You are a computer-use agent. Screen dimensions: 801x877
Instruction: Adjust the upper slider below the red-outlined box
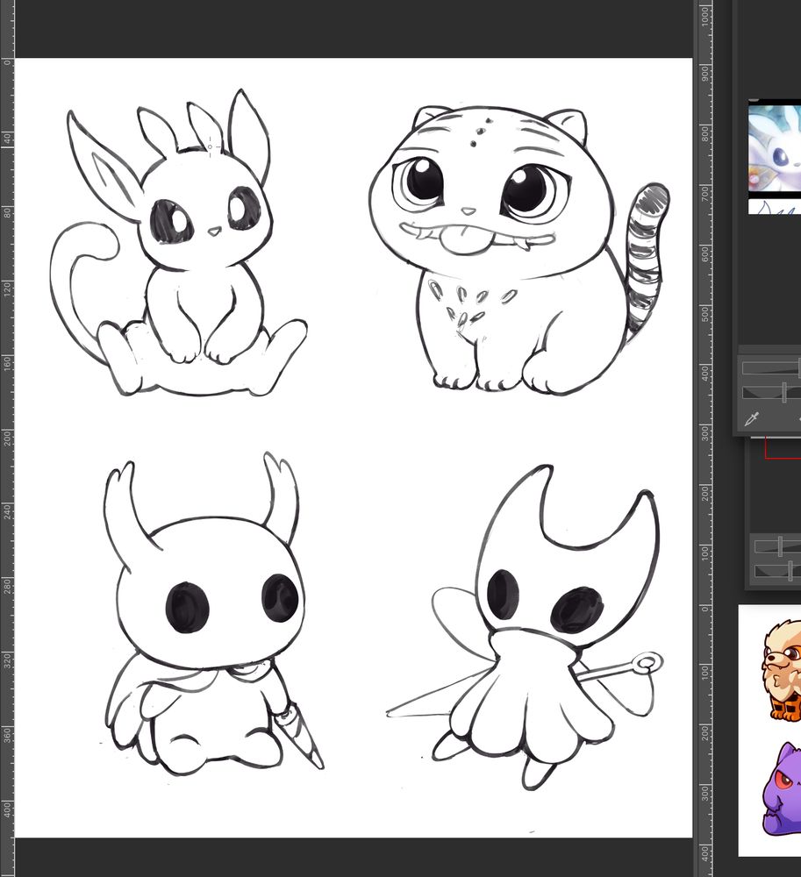point(777,545)
